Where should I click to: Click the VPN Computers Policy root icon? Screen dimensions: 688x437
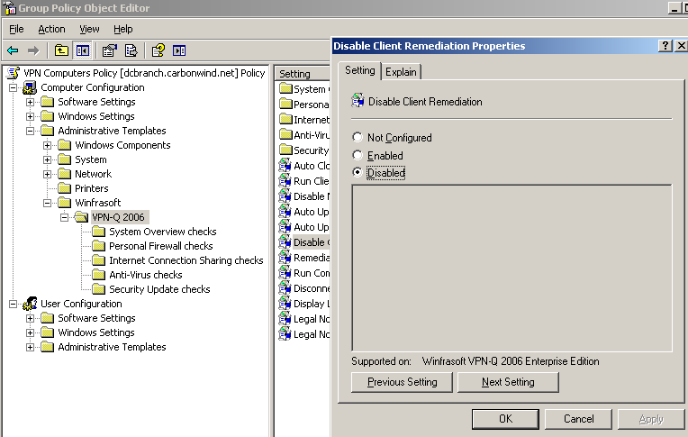pos(14,73)
